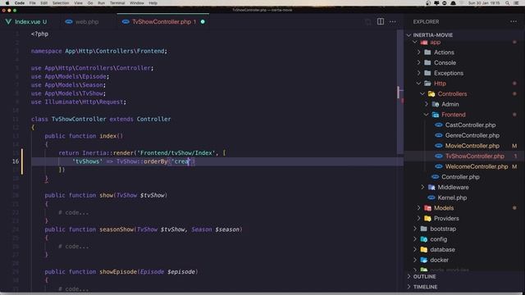Click the Http folder icon
Viewport: 525px width, 295px height.
click(427, 84)
